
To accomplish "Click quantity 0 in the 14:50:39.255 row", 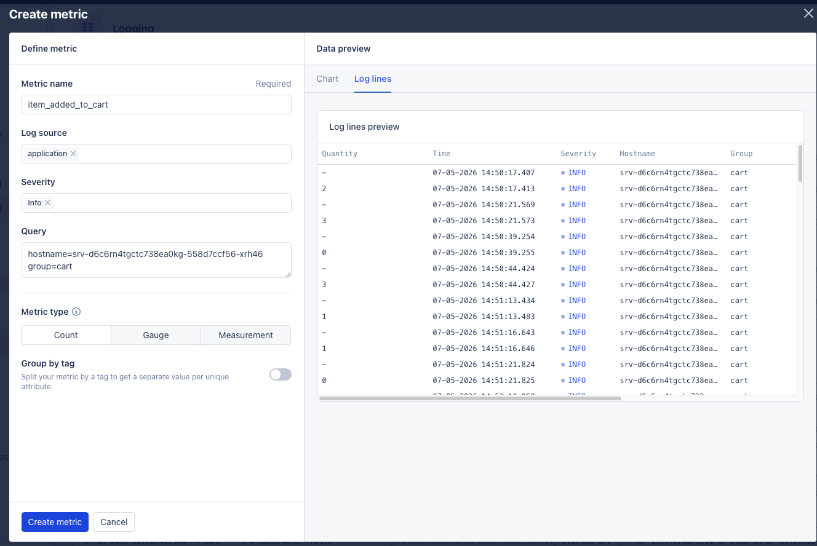I will (324, 253).
